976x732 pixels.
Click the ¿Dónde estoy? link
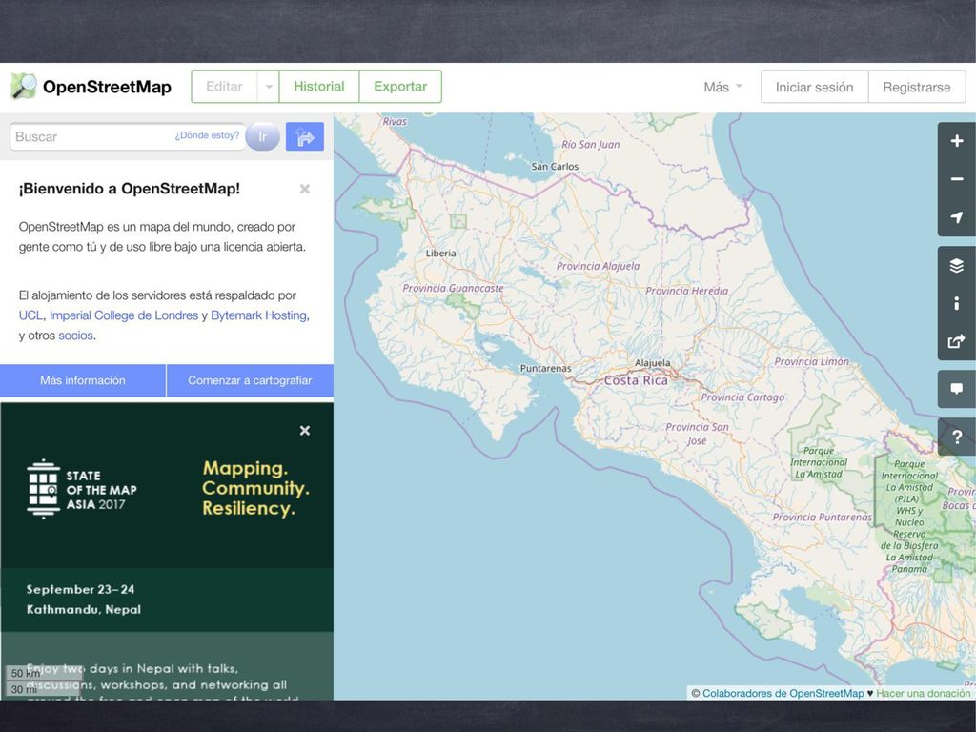(x=207, y=135)
